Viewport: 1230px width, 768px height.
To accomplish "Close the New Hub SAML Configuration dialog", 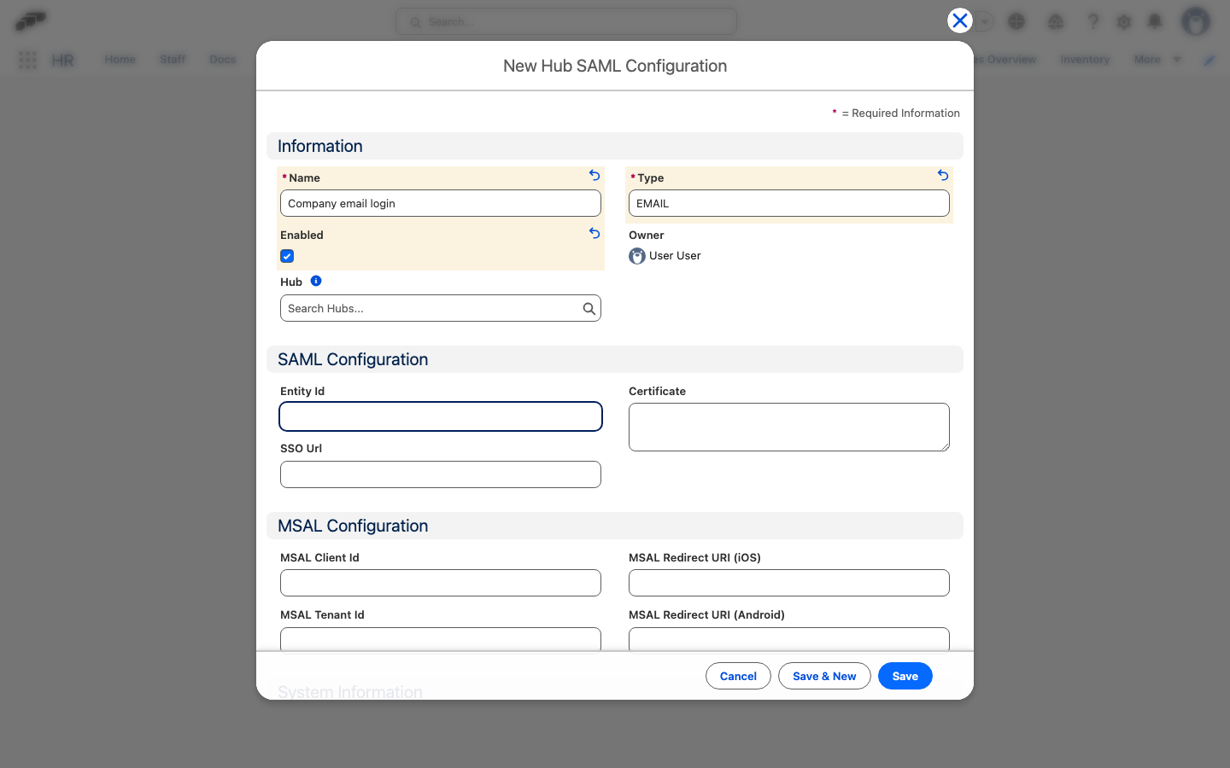I will click(x=960, y=20).
